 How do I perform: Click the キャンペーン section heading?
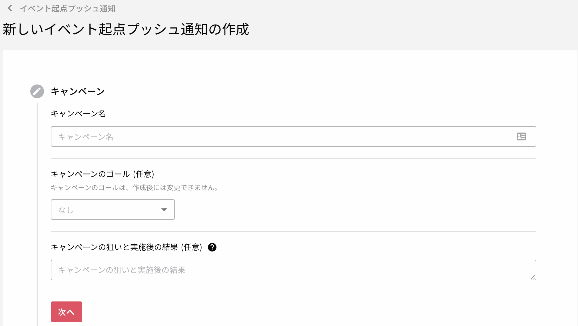pyautogui.click(x=78, y=91)
